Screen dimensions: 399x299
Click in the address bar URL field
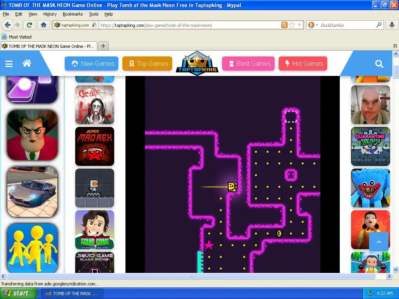(190, 25)
